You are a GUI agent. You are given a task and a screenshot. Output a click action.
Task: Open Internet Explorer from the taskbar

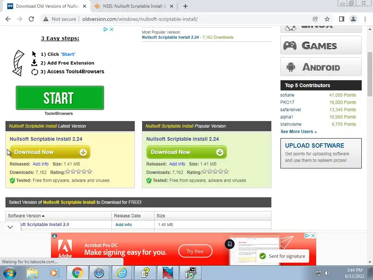[122, 273]
